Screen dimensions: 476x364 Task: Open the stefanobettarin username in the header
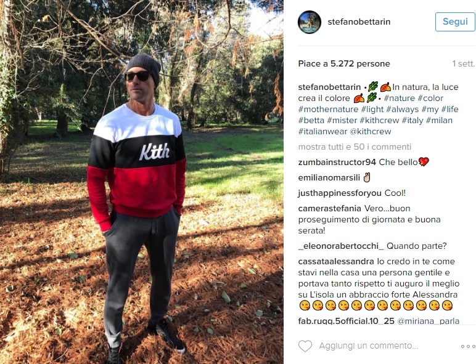359,22
